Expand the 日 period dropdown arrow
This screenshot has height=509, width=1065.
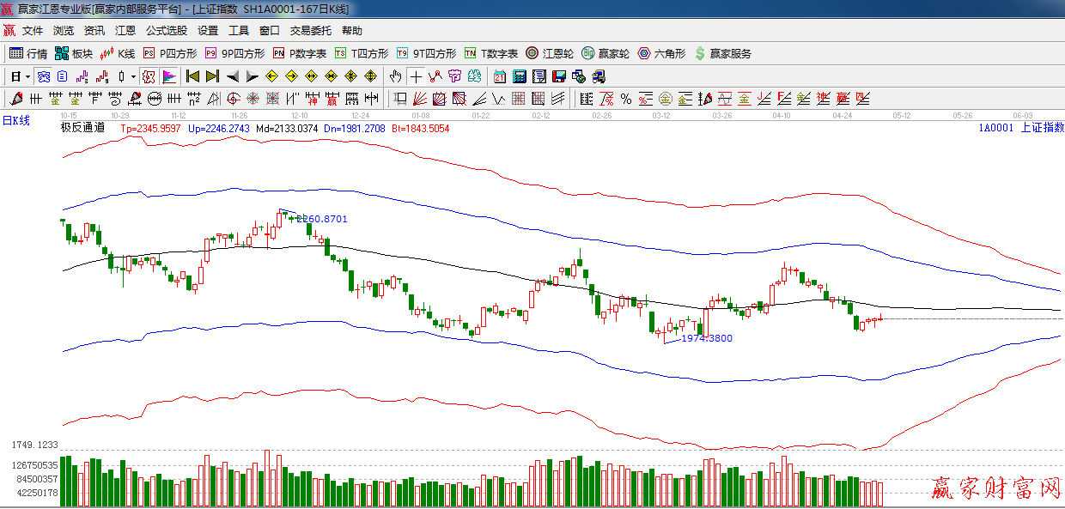pos(27,76)
